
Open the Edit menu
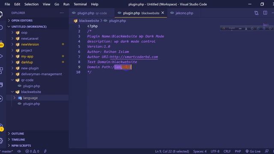click(x=17, y=4)
